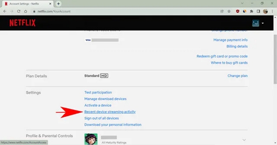Click All Maturity Ratings text

[114, 143]
